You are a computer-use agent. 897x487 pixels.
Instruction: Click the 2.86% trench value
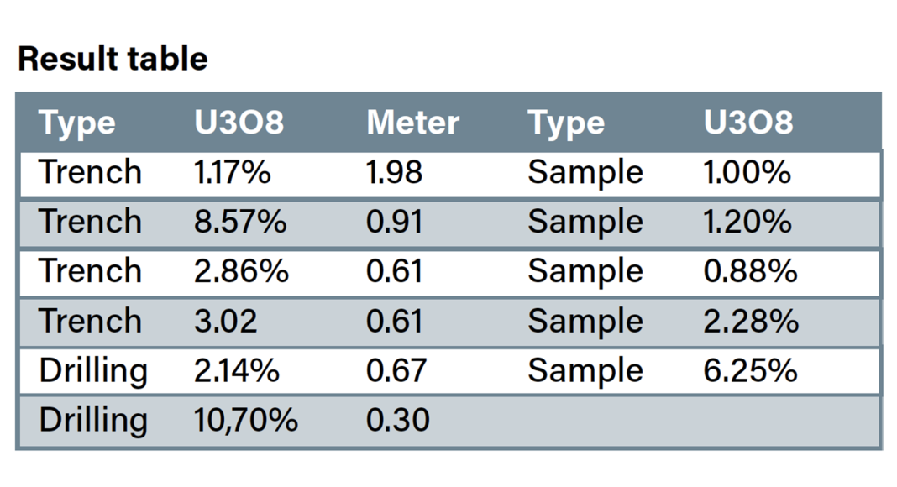point(241,271)
